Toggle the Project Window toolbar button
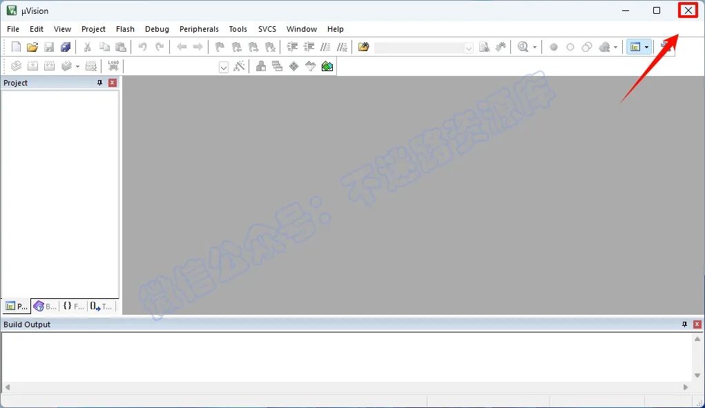The width and height of the screenshot is (705, 408). [x=635, y=47]
